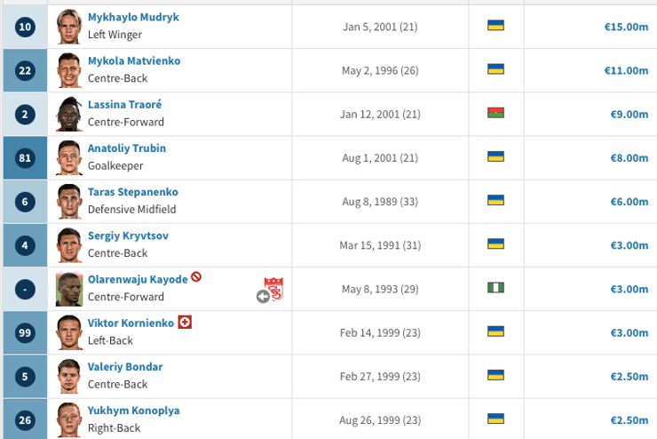Click the number 10 shirt badge
Viewport: 657px width, 439px height.
click(24, 26)
